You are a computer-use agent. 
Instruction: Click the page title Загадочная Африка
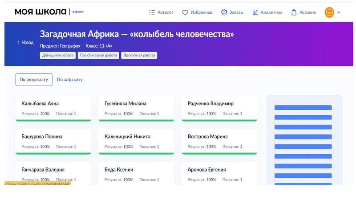click(137, 34)
